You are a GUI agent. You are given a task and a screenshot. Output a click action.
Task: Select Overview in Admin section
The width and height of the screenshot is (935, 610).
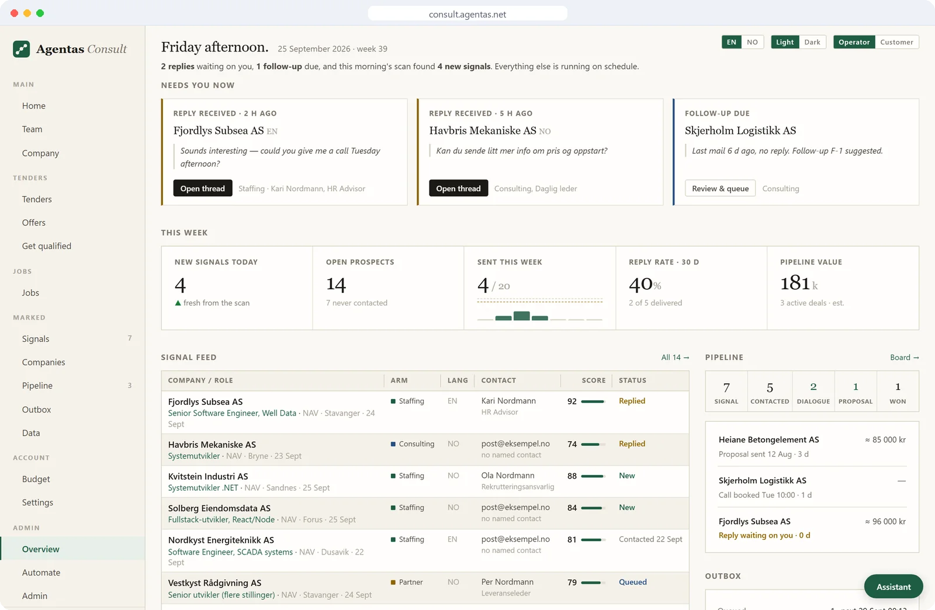pyautogui.click(x=72, y=549)
